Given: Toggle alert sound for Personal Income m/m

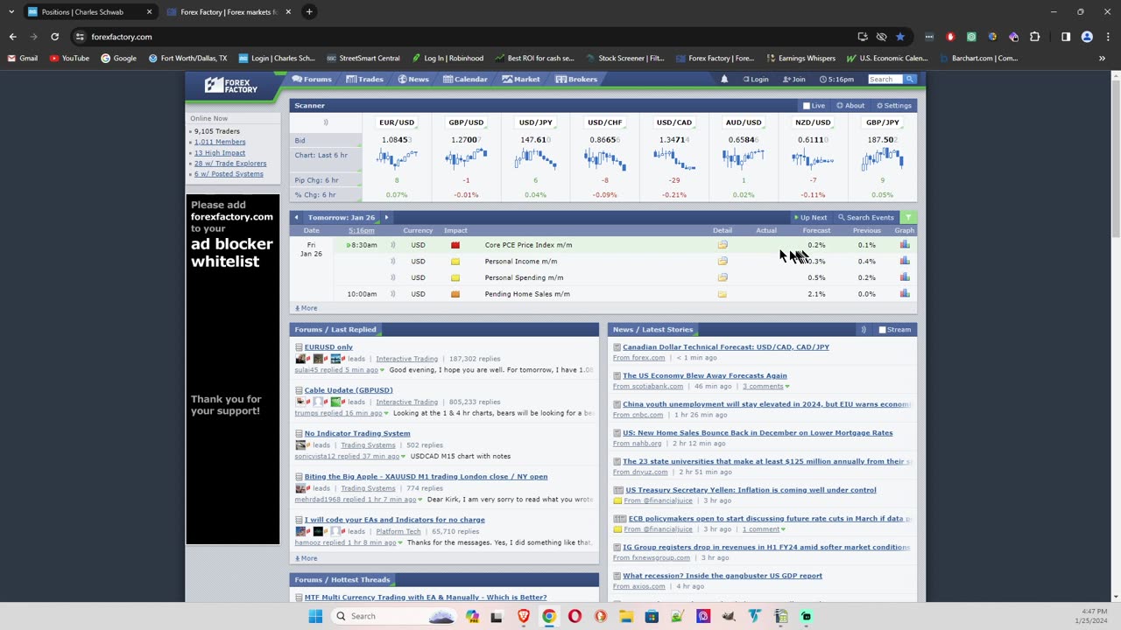Looking at the screenshot, I should (x=392, y=262).
